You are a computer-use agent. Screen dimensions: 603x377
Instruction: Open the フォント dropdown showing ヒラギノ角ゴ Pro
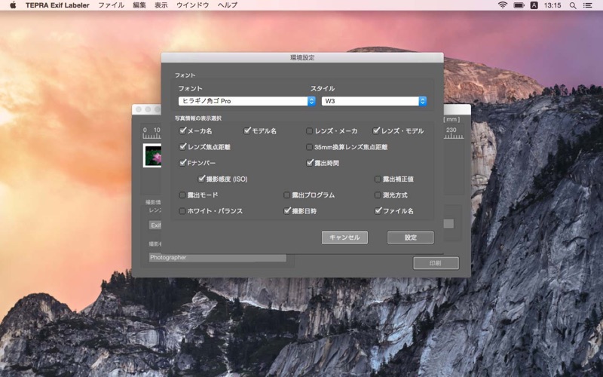pyautogui.click(x=247, y=101)
